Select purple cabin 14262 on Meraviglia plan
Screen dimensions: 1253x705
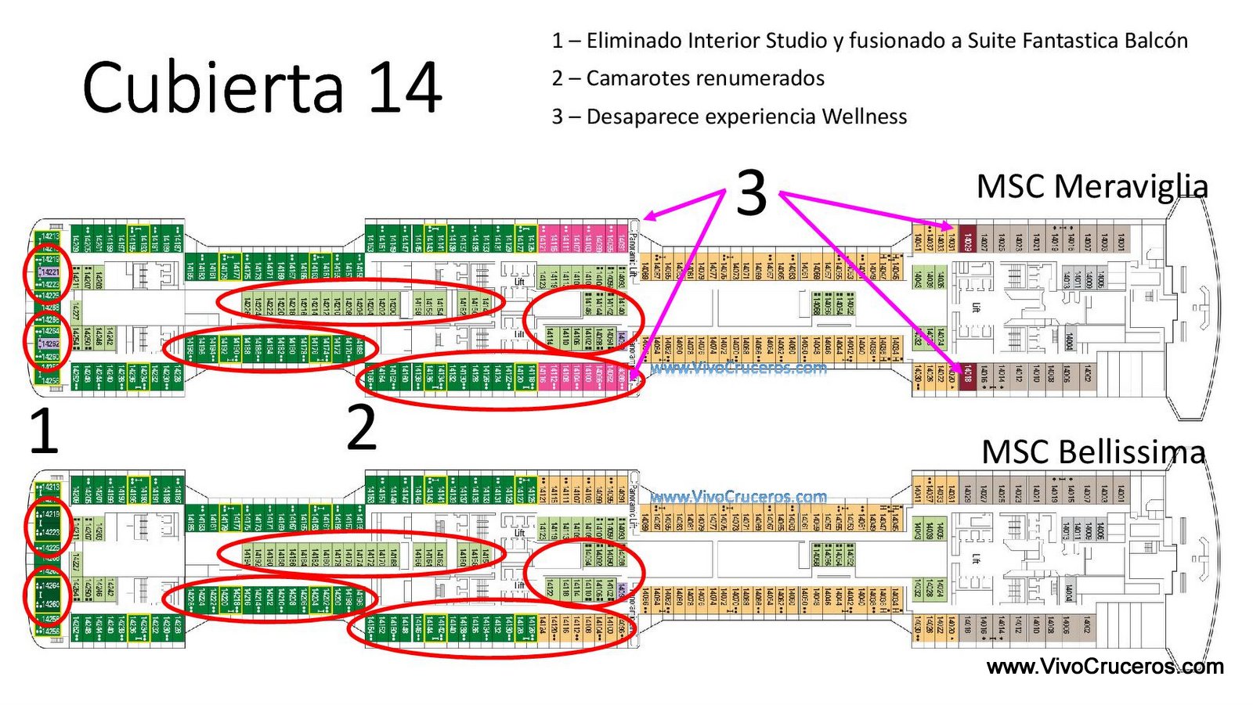pos(50,344)
